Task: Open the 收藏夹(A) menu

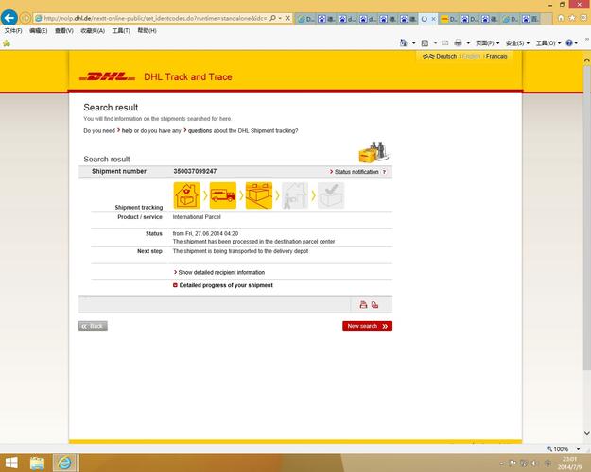Action: (x=93, y=31)
